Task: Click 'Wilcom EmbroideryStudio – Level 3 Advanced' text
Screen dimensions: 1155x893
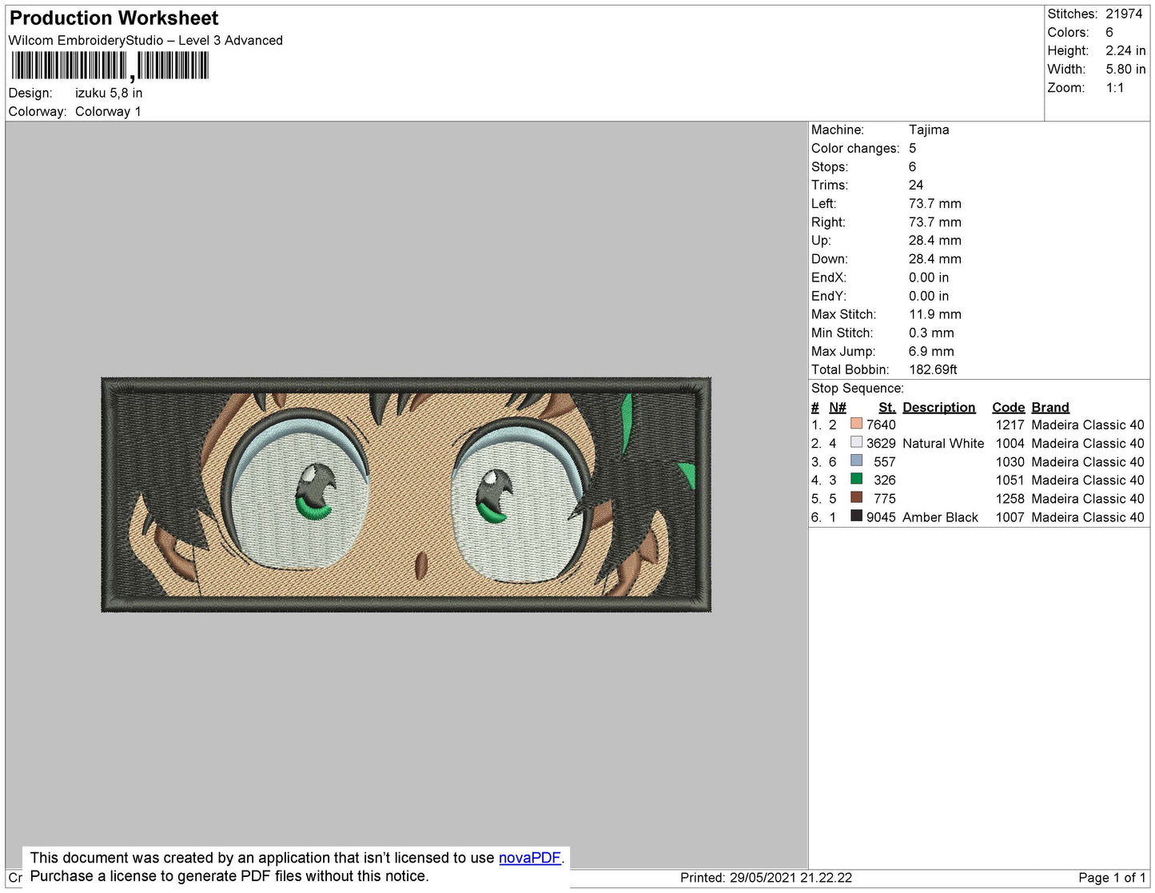Action: pos(145,41)
